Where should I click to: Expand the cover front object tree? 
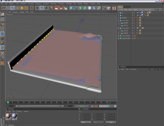point(118,20)
